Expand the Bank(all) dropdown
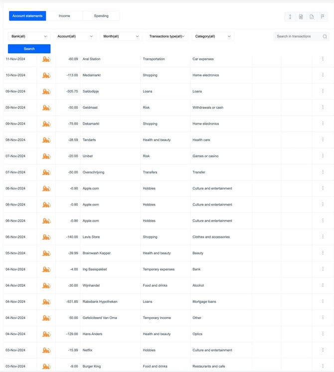This screenshot has height=372, width=334. [x=29, y=36]
